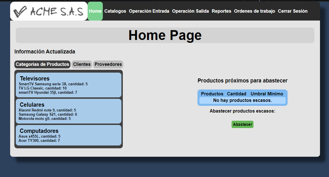Click the Asus x455L entry
The width and height of the screenshot is (329, 177).
(39, 136)
